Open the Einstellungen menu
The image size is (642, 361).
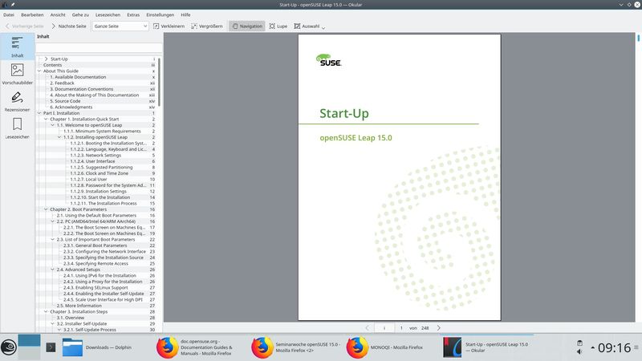coord(160,14)
